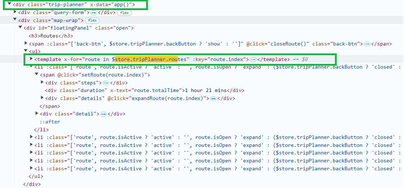Expand the first collapsed li route node below </li>

31,137
